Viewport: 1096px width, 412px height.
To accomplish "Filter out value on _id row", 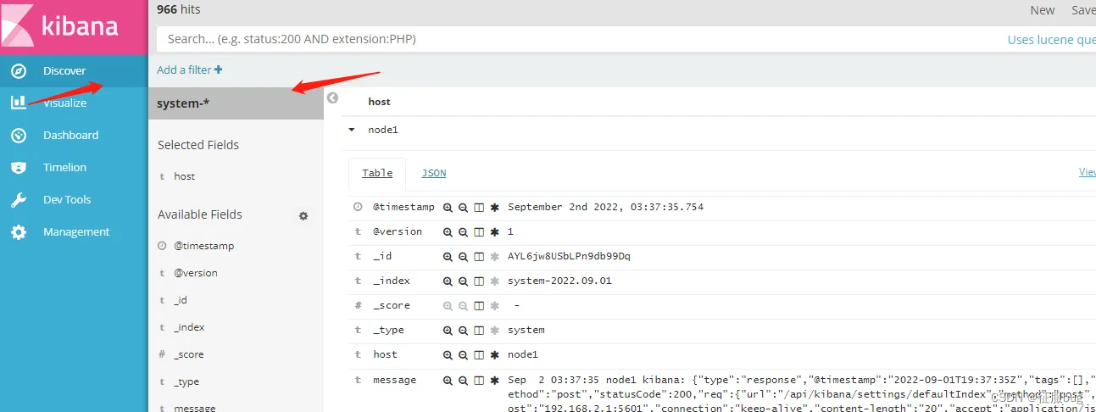I will coord(463,256).
